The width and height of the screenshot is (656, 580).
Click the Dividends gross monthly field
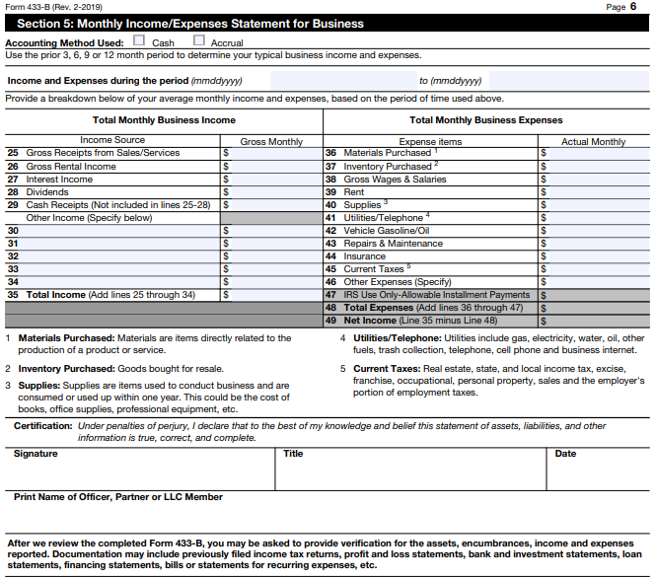click(x=275, y=192)
